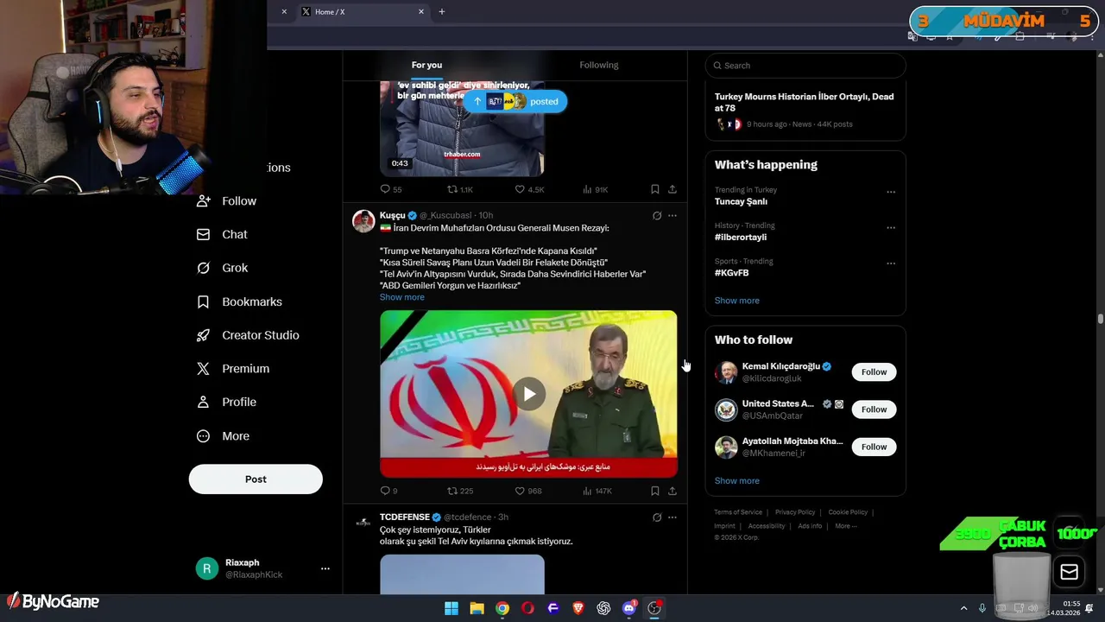Viewport: 1105px width, 622px height.
Task: Bookmark Kuşçu's post
Action: point(654,491)
